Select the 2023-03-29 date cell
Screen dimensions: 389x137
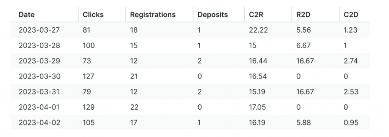tap(40, 61)
